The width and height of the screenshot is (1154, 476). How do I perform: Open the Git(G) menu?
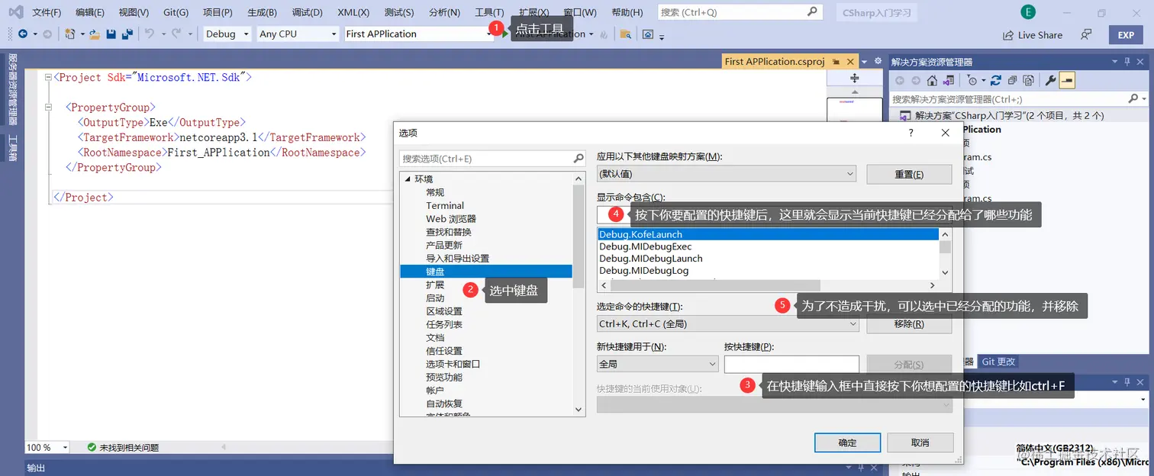click(x=176, y=12)
